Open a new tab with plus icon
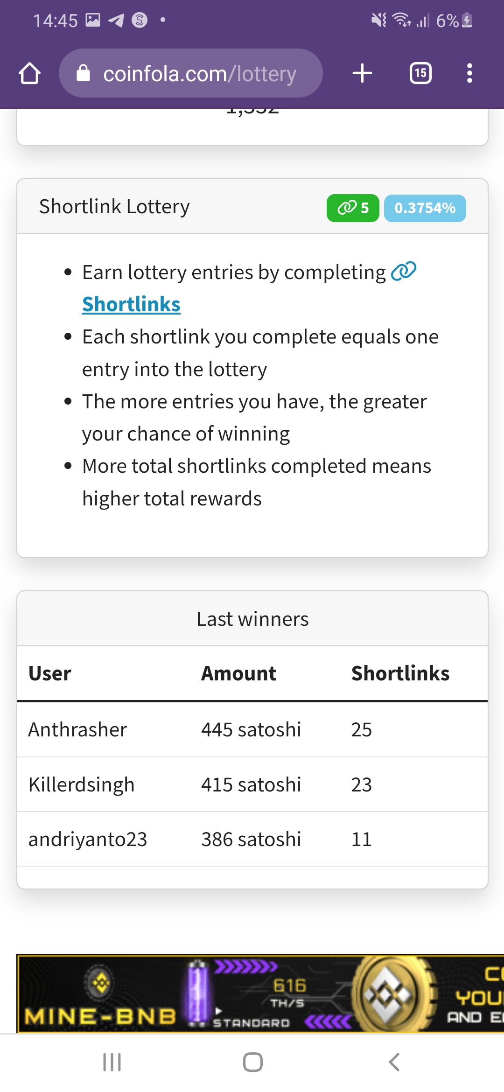504x1092 pixels. [x=362, y=73]
